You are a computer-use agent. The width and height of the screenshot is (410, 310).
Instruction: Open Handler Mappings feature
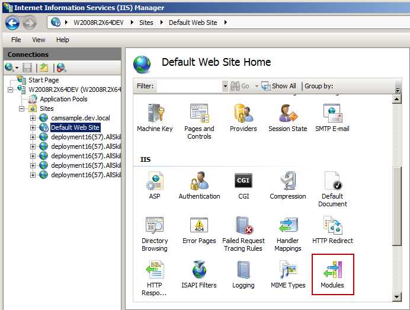pyautogui.click(x=287, y=234)
